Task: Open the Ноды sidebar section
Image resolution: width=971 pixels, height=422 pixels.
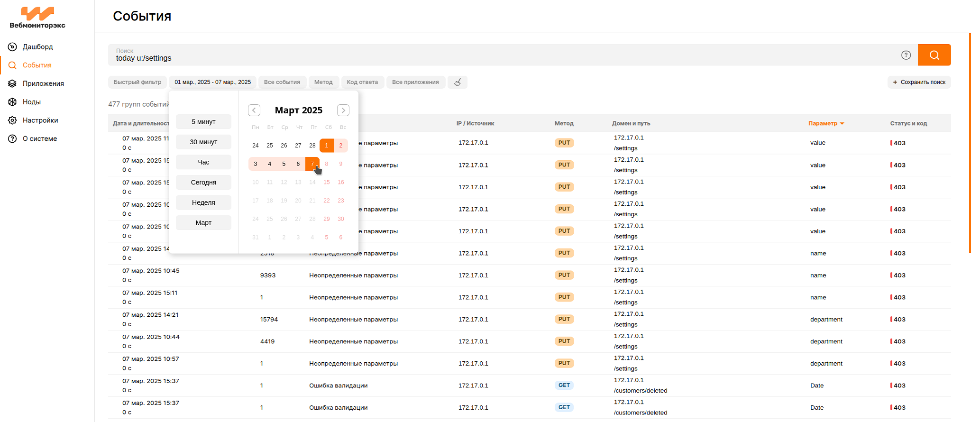Action: coord(31,102)
